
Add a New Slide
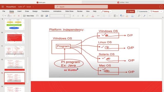pos(28,16)
